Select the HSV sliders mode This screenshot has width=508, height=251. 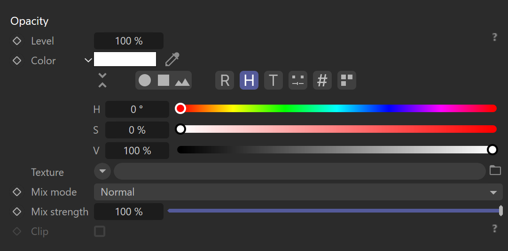(249, 80)
